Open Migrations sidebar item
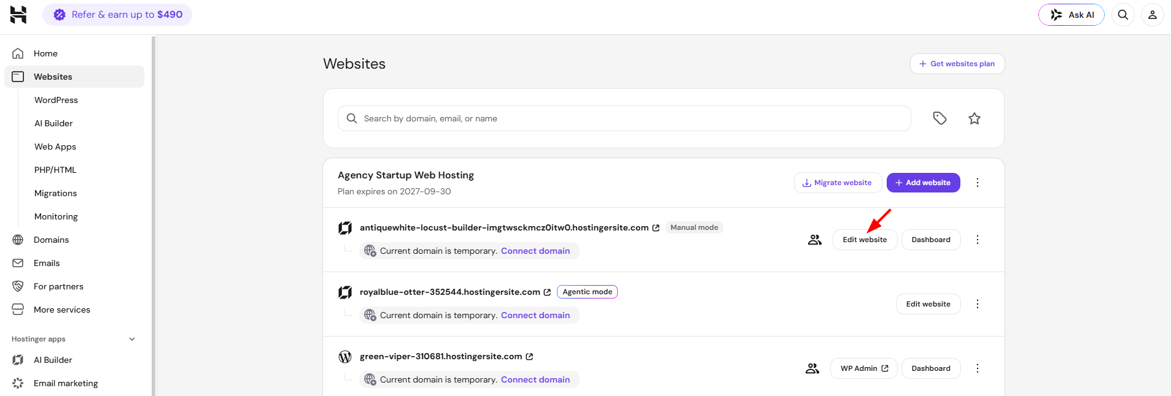The height and width of the screenshot is (396, 1171). (x=56, y=193)
